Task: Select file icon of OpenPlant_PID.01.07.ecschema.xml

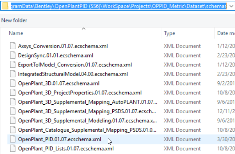Action: click(x=12, y=139)
